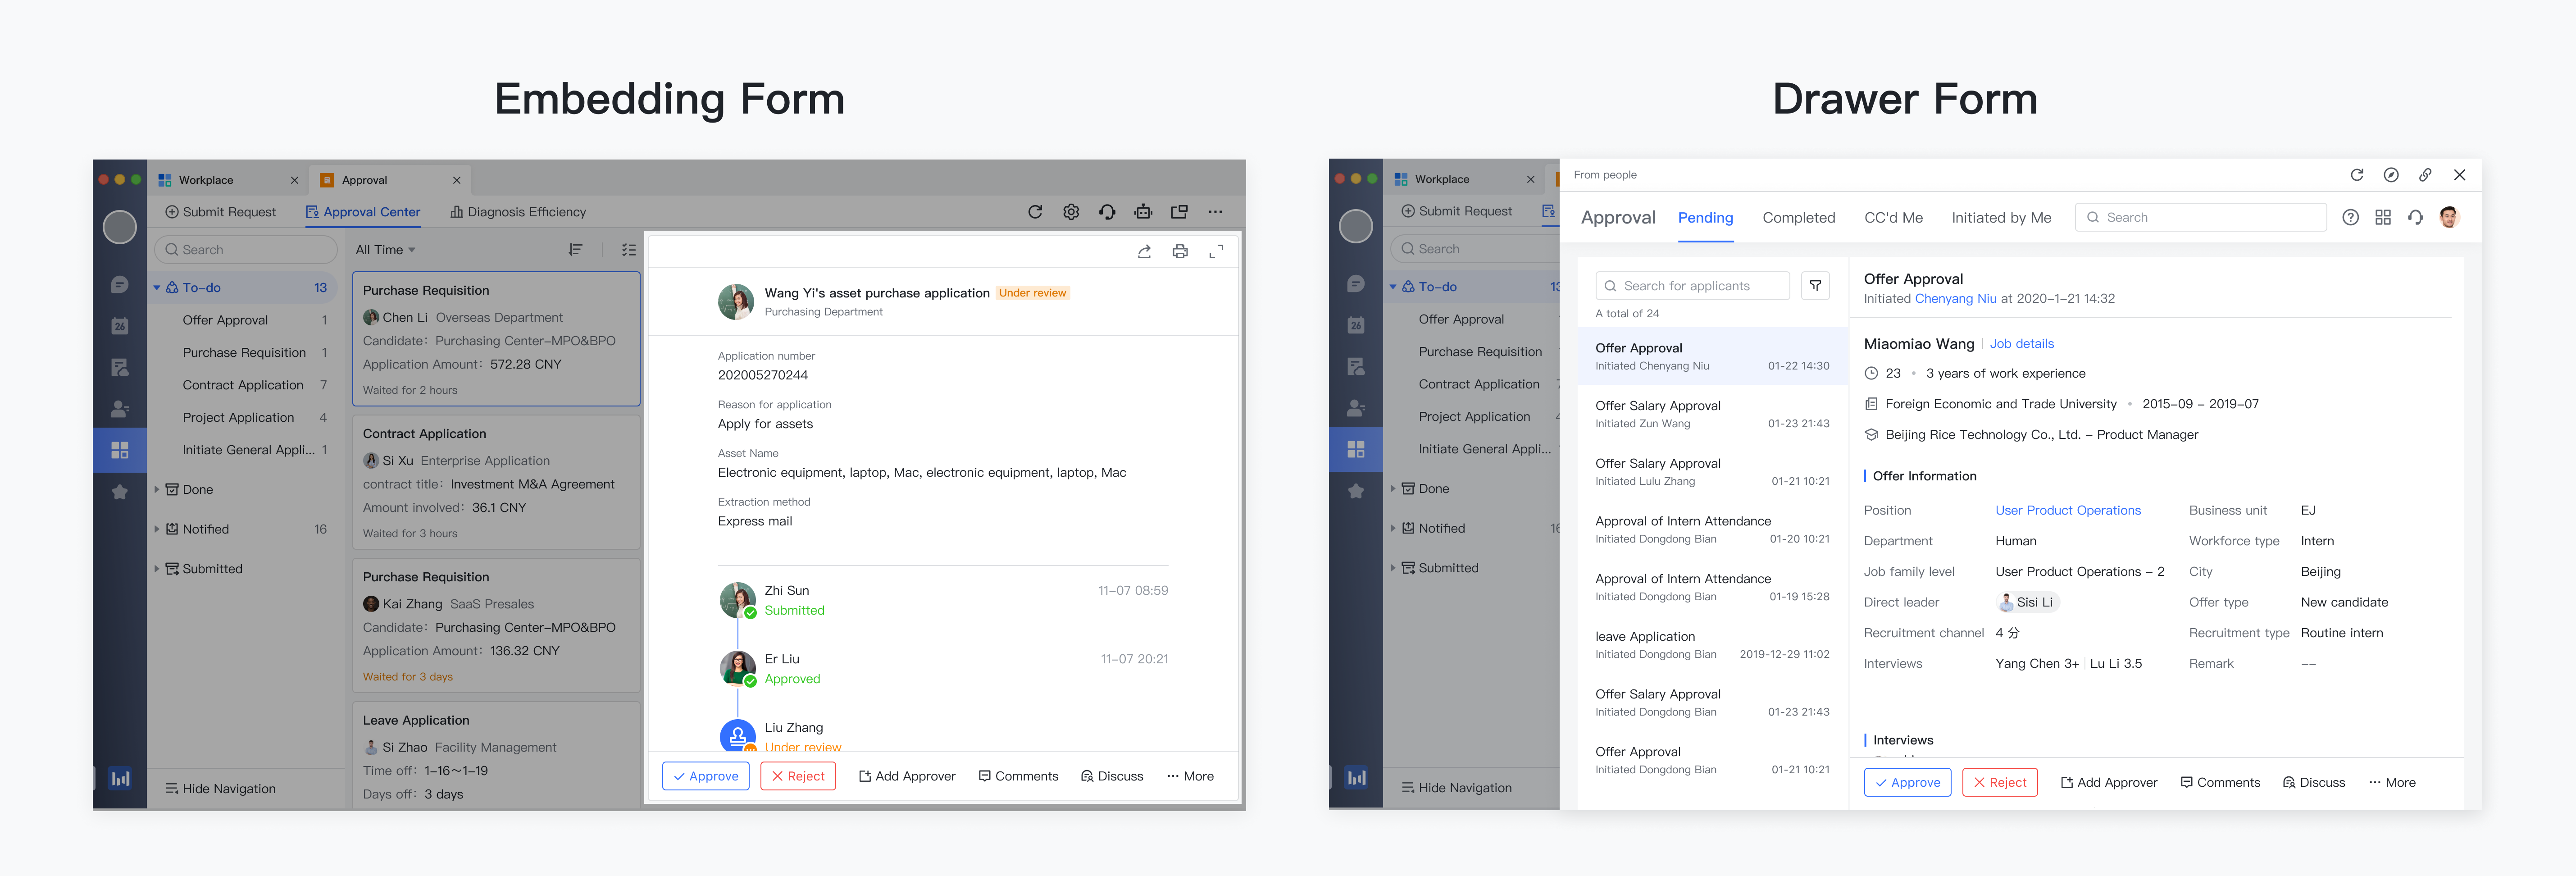
Task: Switch to Completed tab in drawer
Action: tap(1798, 218)
